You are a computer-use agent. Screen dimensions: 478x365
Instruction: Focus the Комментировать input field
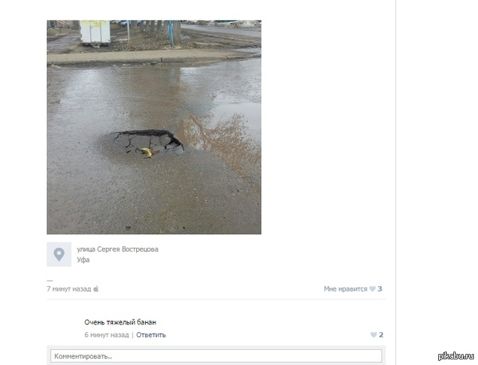pos(216,356)
